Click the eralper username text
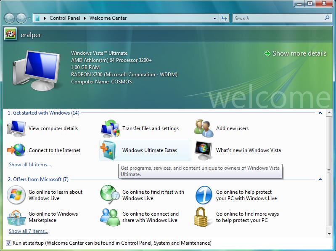 [31, 35]
